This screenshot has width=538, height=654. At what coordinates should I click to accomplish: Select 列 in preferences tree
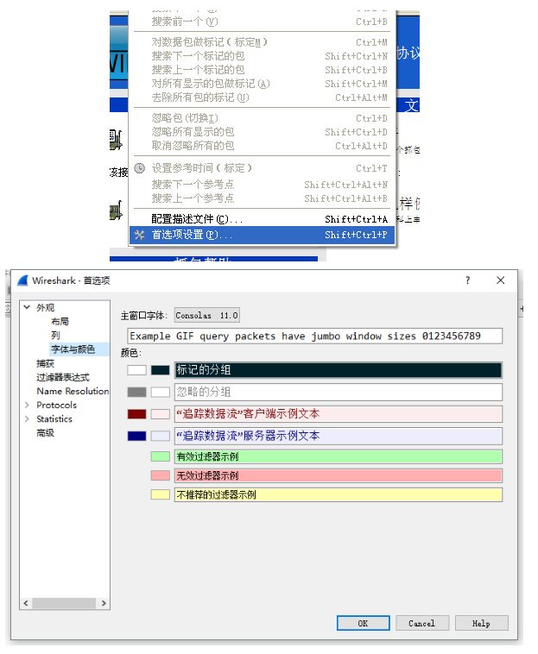tap(55, 336)
